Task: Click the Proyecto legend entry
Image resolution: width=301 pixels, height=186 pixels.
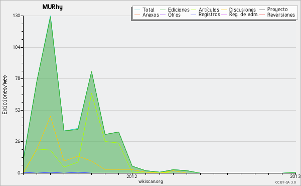Action: pos(277,10)
